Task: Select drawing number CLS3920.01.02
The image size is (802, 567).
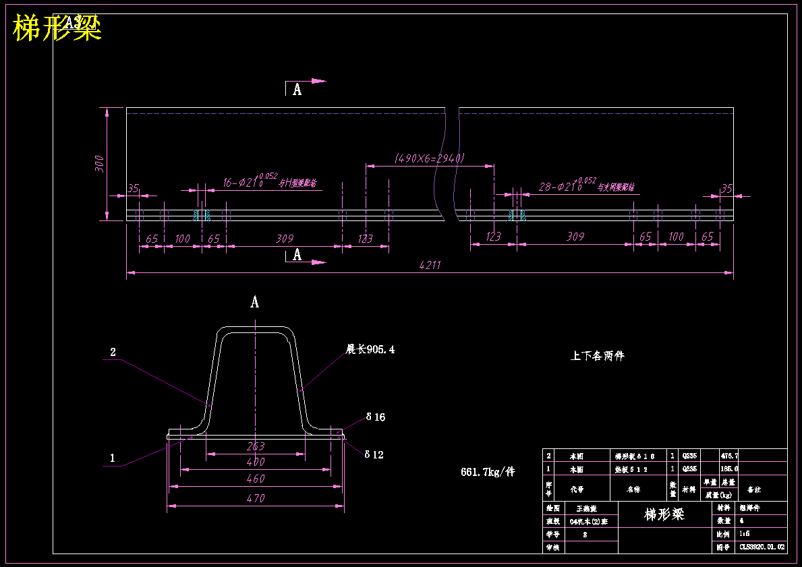Action: [x=762, y=547]
